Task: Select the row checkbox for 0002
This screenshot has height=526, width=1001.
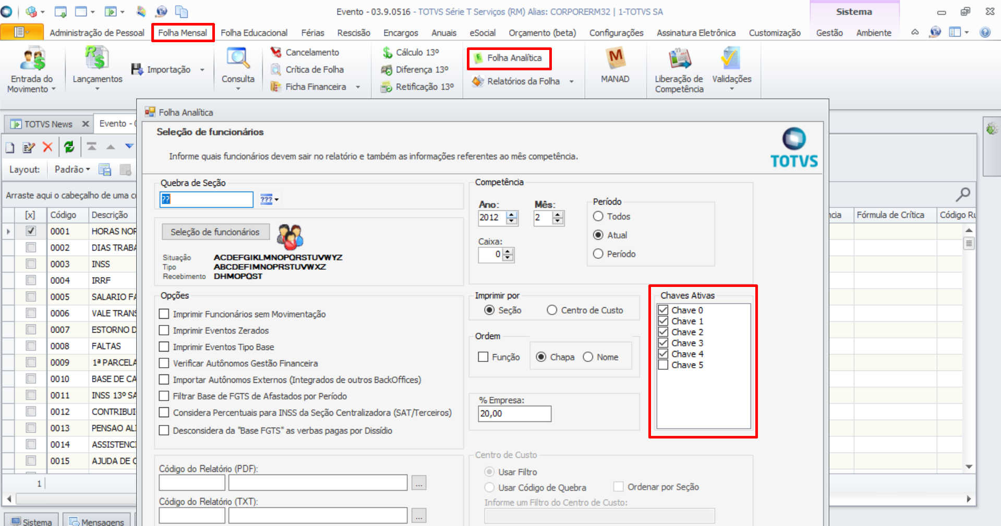Action: pyautogui.click(x=31, y=247)
